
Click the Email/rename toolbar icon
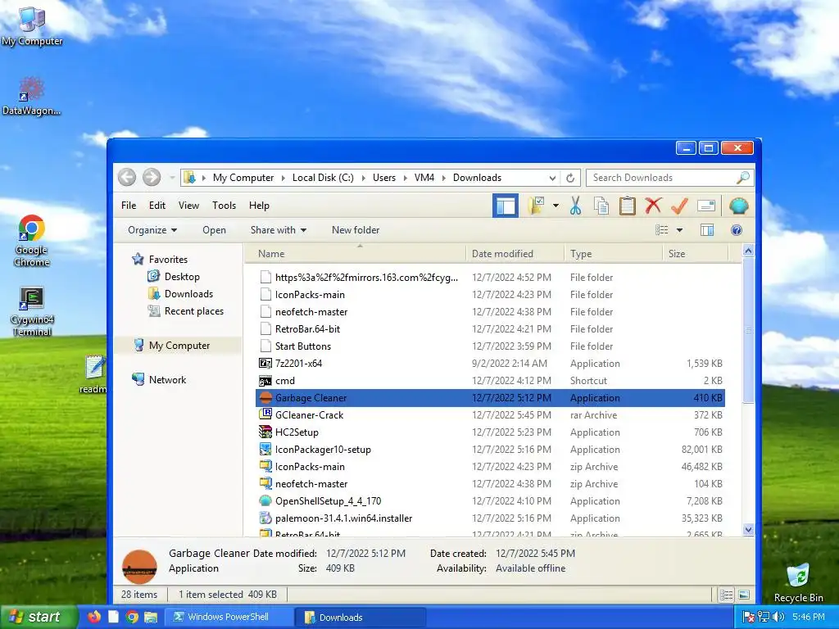(x=706, y=206)
